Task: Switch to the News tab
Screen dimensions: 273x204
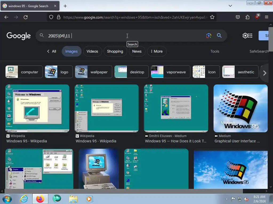Action: click(137, 51)
